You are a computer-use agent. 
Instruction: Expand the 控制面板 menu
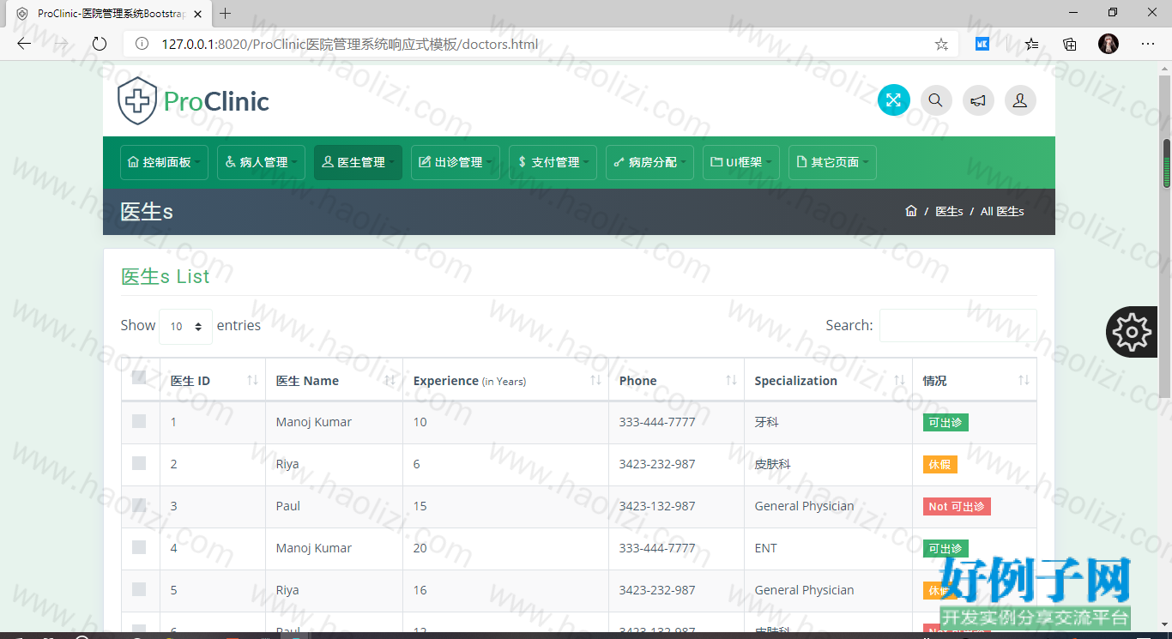click(164, 162)
